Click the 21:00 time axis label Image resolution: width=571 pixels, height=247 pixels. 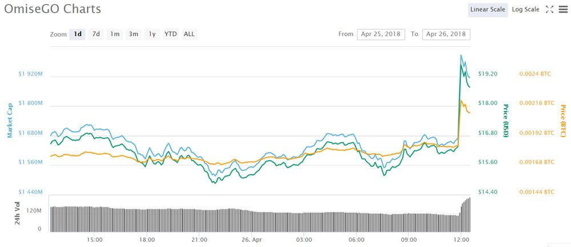click(x=199, y=240)
